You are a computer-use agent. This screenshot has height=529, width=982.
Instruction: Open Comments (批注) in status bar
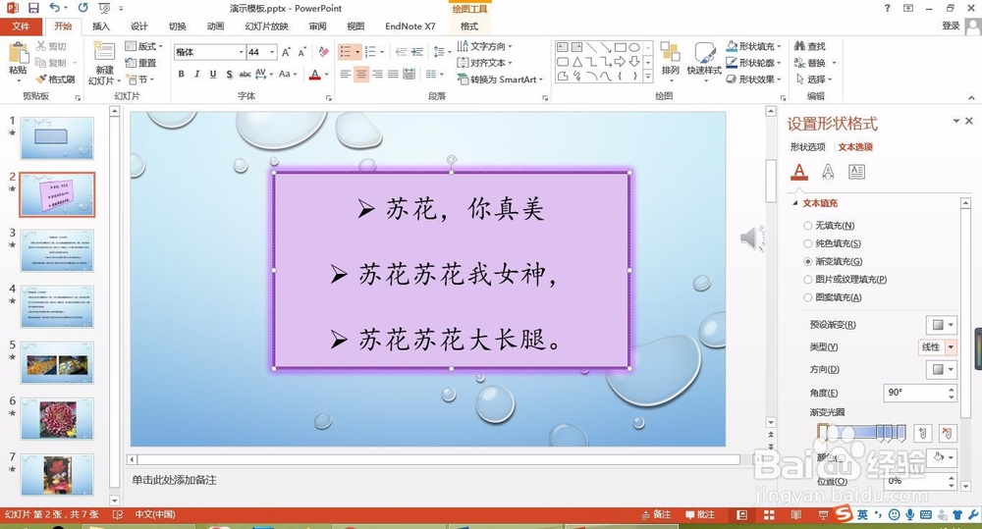coord(700,514)
